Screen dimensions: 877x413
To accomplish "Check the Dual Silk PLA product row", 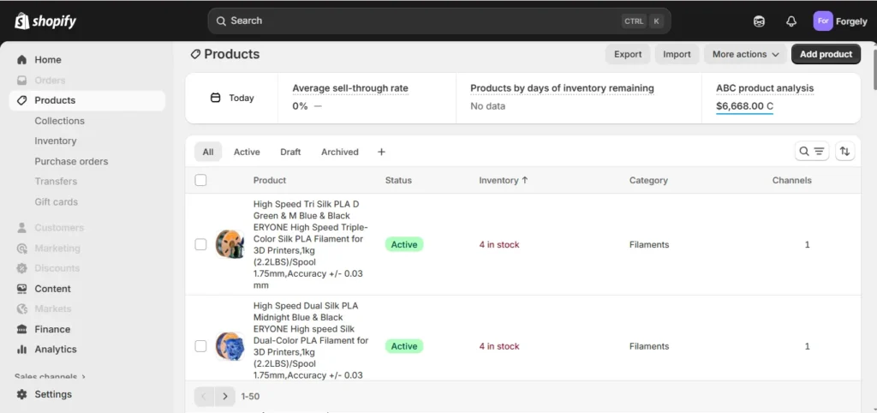I will 200,346.
